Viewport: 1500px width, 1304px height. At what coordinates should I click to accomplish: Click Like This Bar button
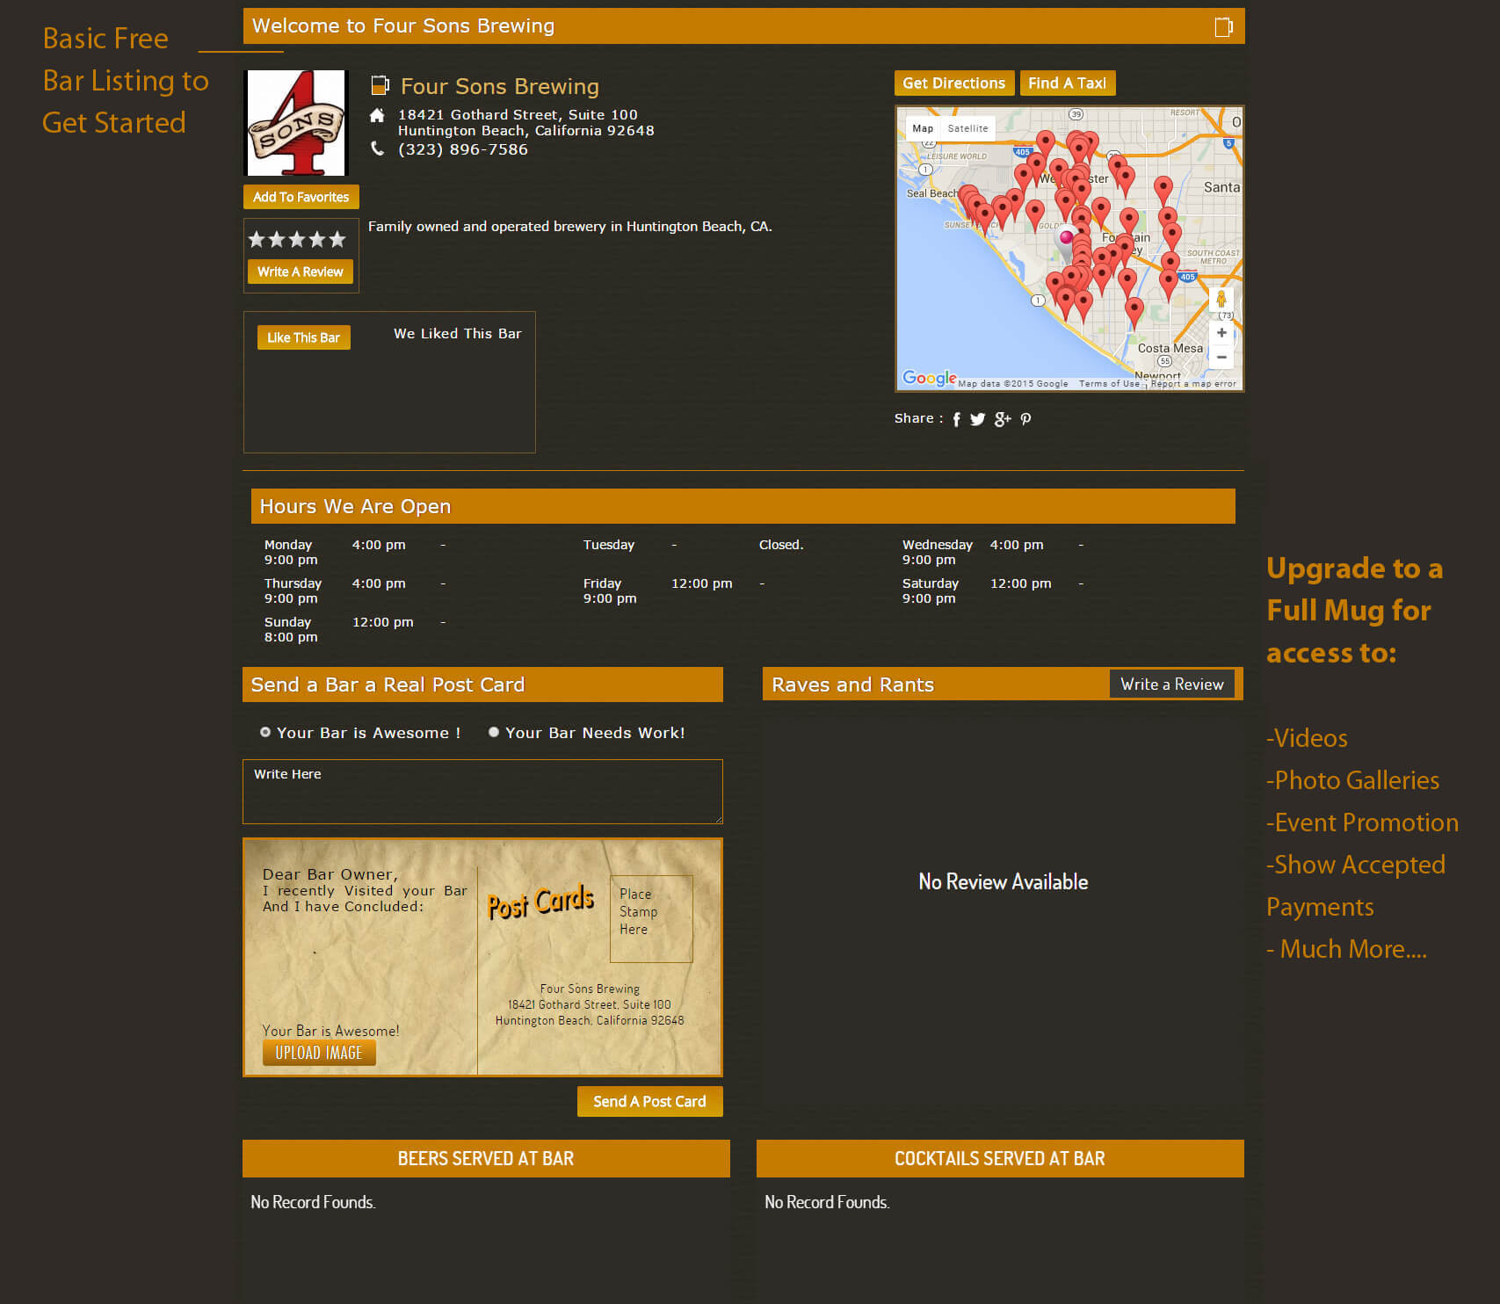[304, 337]
